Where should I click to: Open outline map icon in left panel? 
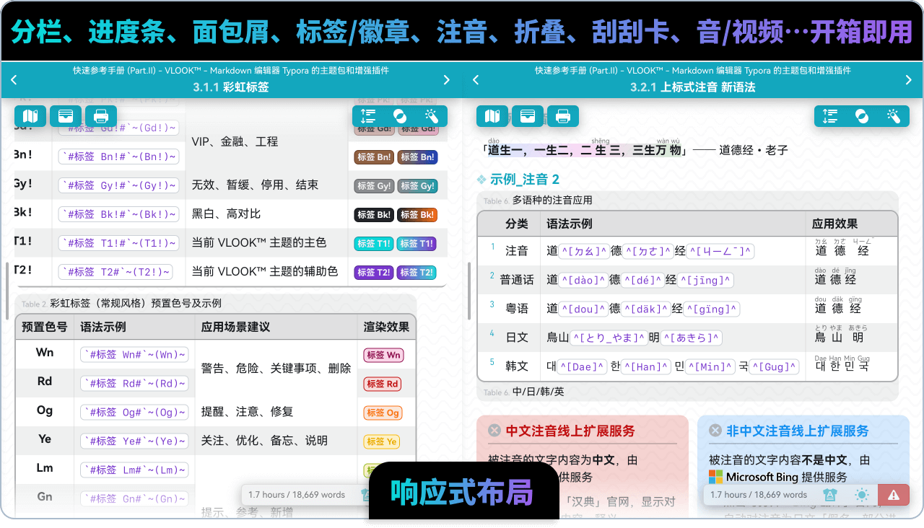pyautogui.click(x=30, y=116)
